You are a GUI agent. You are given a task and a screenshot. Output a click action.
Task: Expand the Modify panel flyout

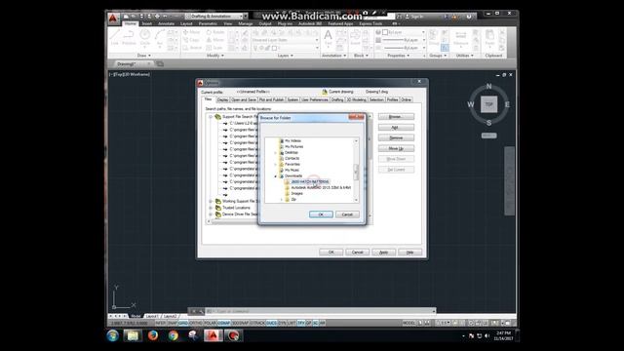215,56
